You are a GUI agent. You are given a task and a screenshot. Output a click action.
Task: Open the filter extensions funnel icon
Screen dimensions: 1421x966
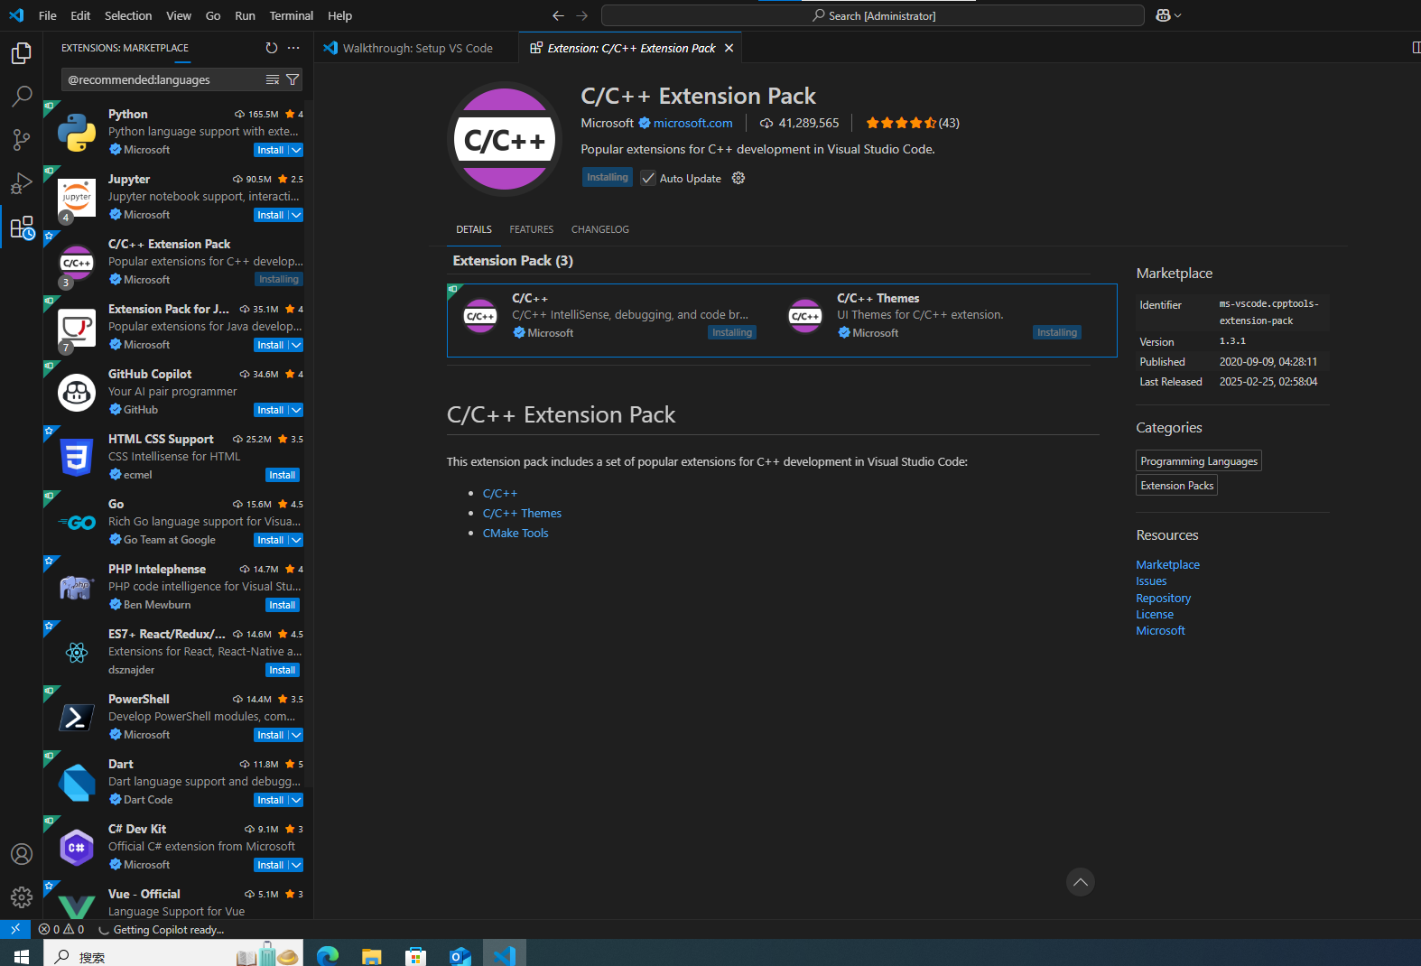[293, 79]
